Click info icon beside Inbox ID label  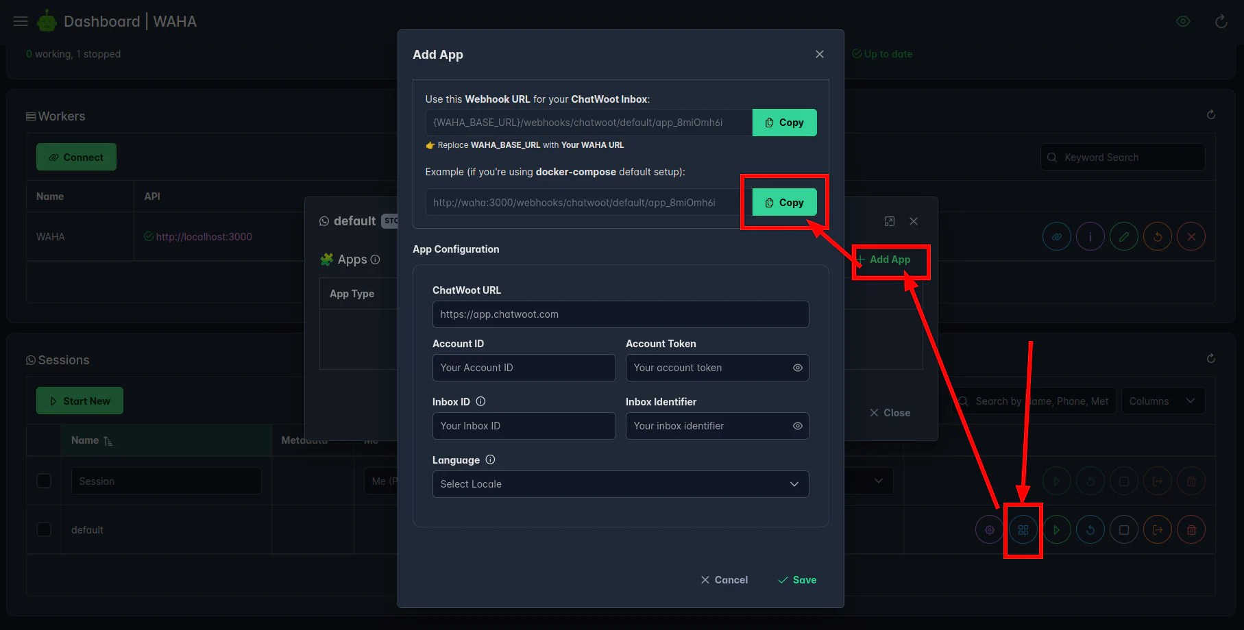tap(480, 401)
